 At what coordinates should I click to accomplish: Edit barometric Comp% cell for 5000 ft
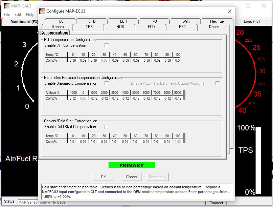pyautogui.click(x=136, y=98)
